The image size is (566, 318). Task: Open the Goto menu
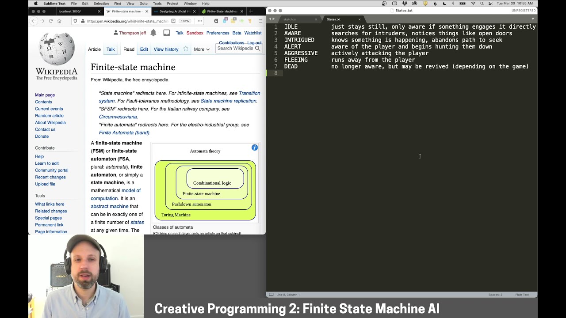tap(144, 4)
